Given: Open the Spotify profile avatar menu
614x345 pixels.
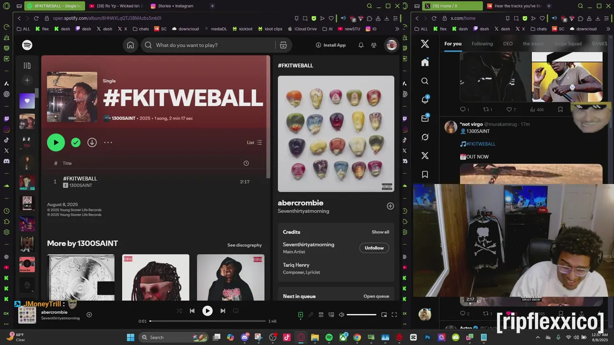Looking at the screenshot, I should click(391, 45).
